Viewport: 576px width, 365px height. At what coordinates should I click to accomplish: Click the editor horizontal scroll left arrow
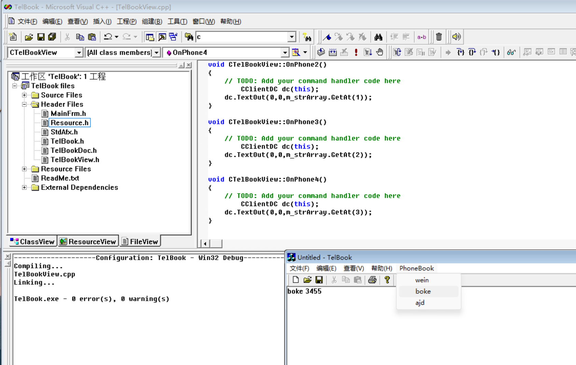coord(205,243)
